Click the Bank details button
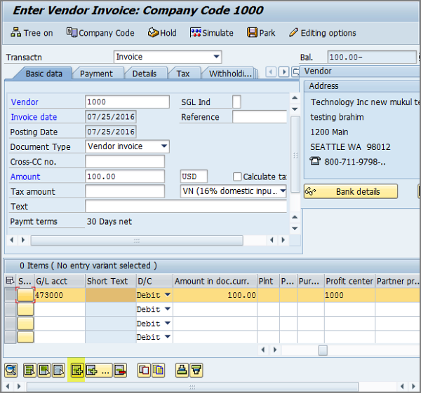Viewport: 421px width, 393px height. click(x=351, y=191)
